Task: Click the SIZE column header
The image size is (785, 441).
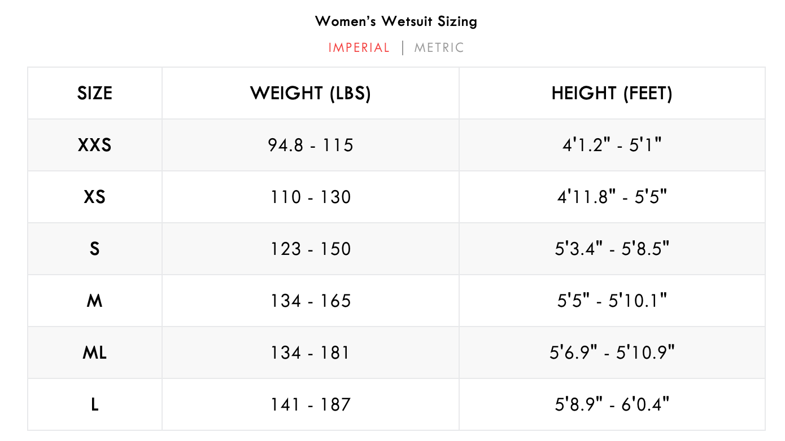Action: [95, 93]
